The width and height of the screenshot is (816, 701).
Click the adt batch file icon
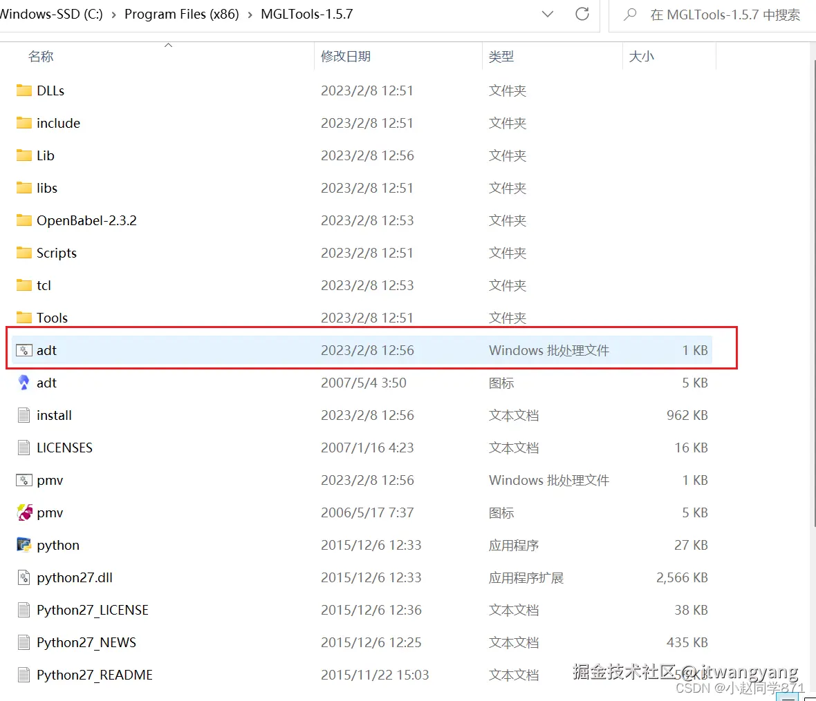tap(24, 350)
